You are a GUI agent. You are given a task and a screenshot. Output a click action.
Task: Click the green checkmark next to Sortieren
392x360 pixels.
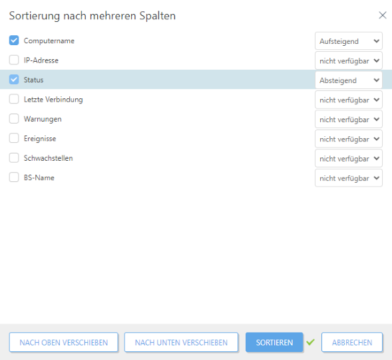(x=310, y=342)
